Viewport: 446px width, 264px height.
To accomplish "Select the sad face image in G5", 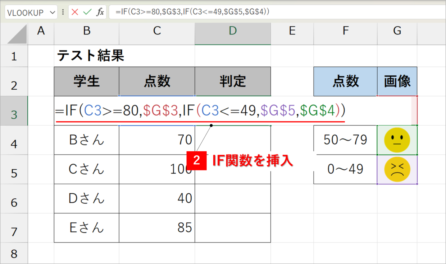I will [x=397, y=169].
